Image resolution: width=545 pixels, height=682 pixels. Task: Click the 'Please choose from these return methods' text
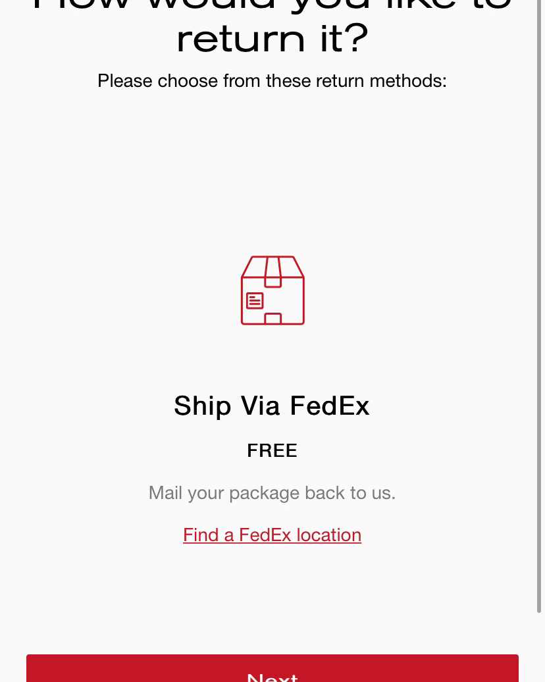(272, 81)
